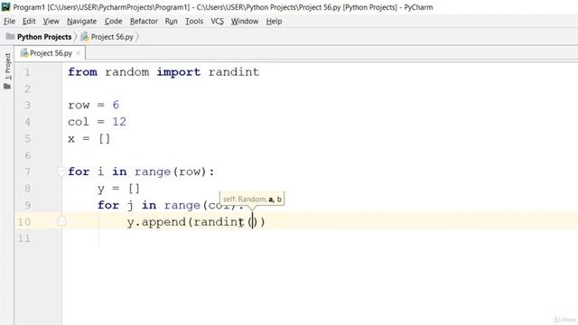Click 'y = []' on line 8
Screen dimensions: 578x325
[x=118, y=189]
